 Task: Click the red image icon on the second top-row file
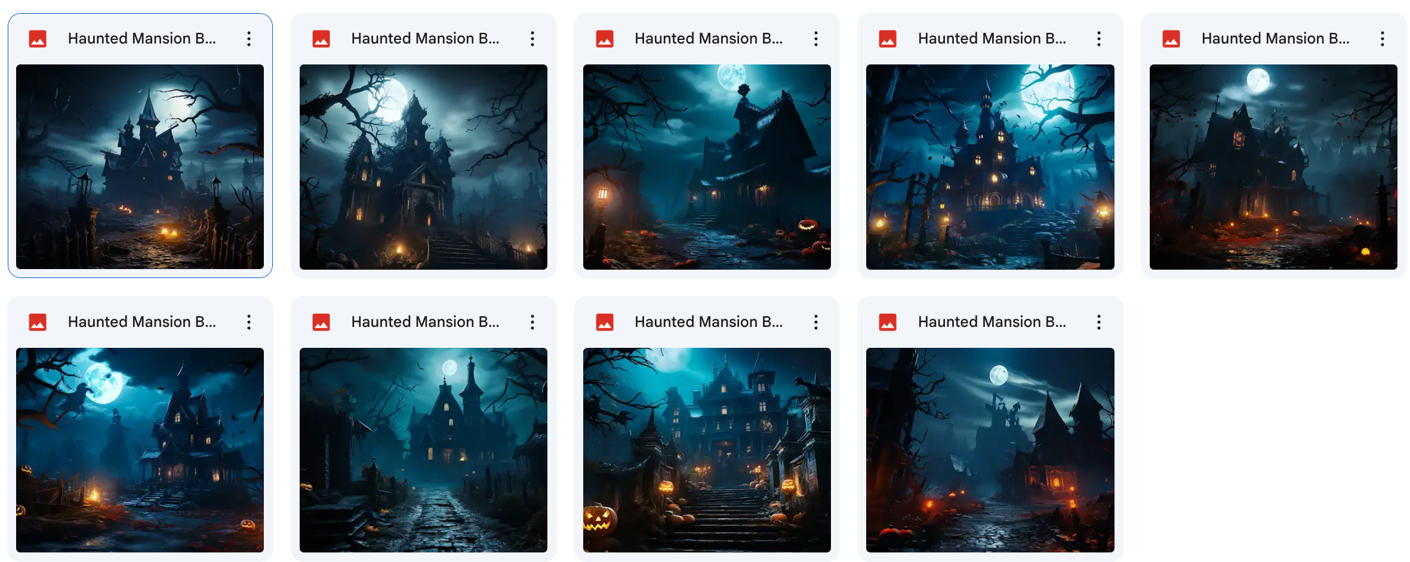(x=322, y=38)
